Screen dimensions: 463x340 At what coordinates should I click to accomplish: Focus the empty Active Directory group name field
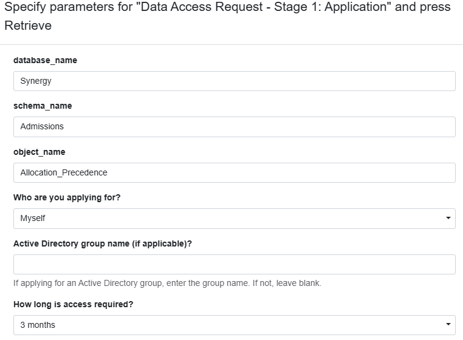click(234, 265)
